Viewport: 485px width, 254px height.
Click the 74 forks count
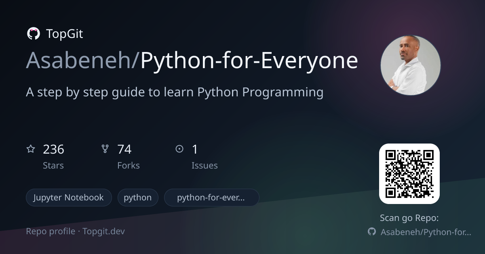point(124,150)
